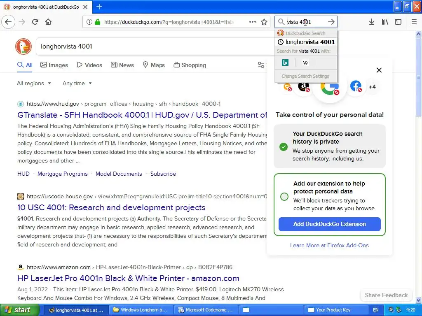Click the forward navigation arrow
This screenshot has width=422, height=316.
coord(22,22)
